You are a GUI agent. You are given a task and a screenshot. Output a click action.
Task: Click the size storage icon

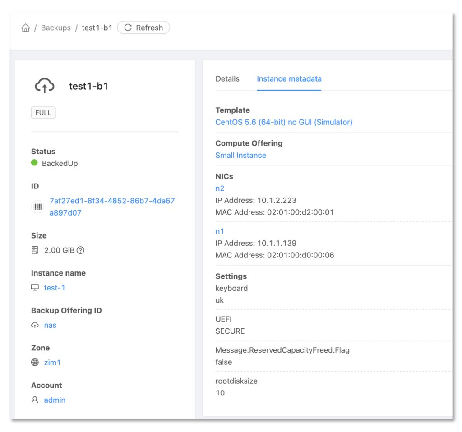click(35, 250)
